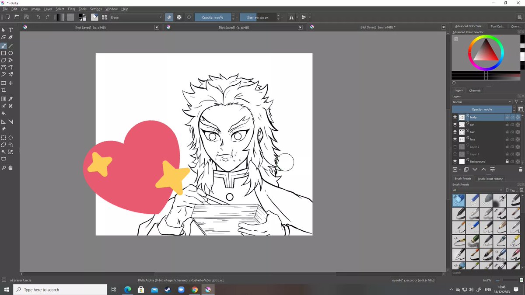Toggle horizontal mirror mode

tap(291, 17)
